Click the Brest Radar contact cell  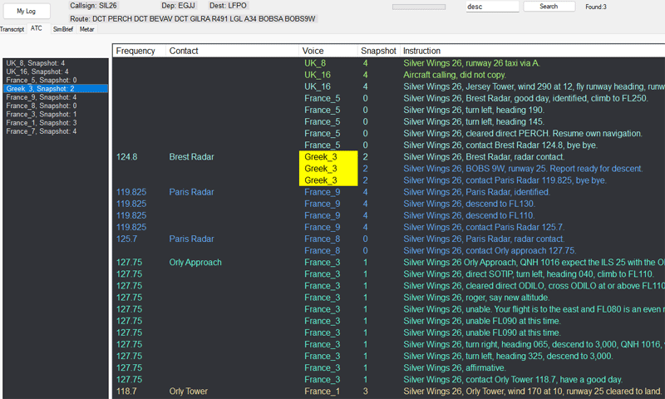[x=192, y=156]
